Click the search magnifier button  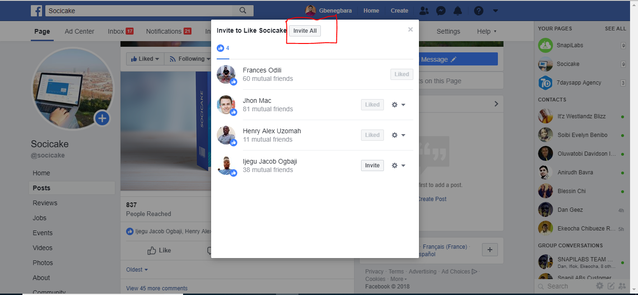pyautogui.click(x=242, y=10)
